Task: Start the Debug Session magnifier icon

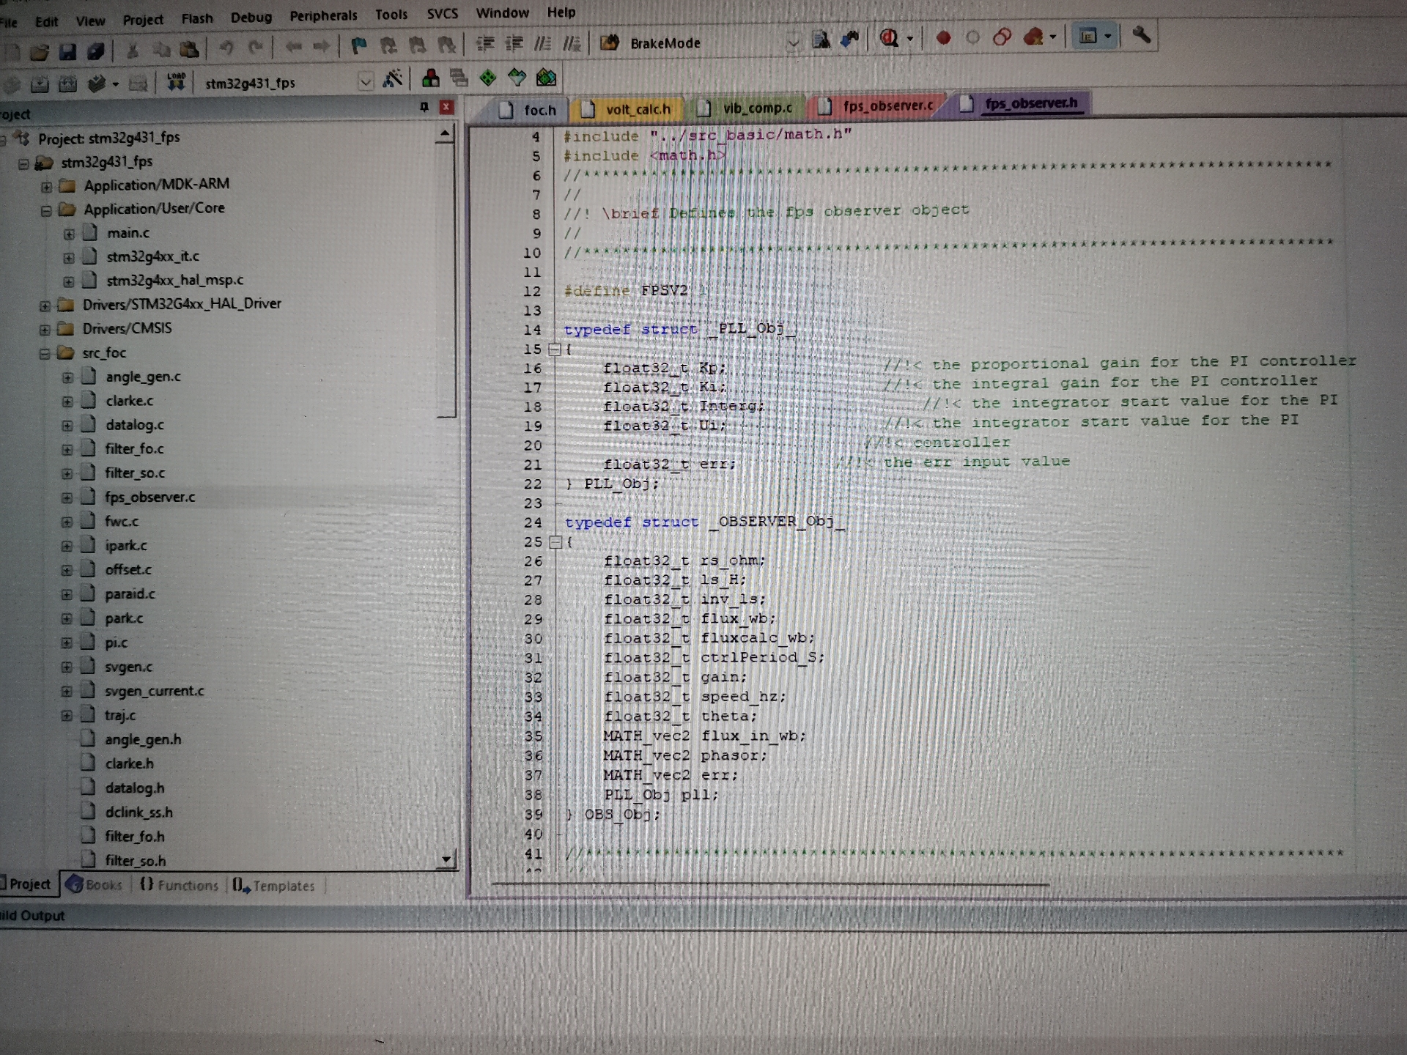Action: pos(889,38)
